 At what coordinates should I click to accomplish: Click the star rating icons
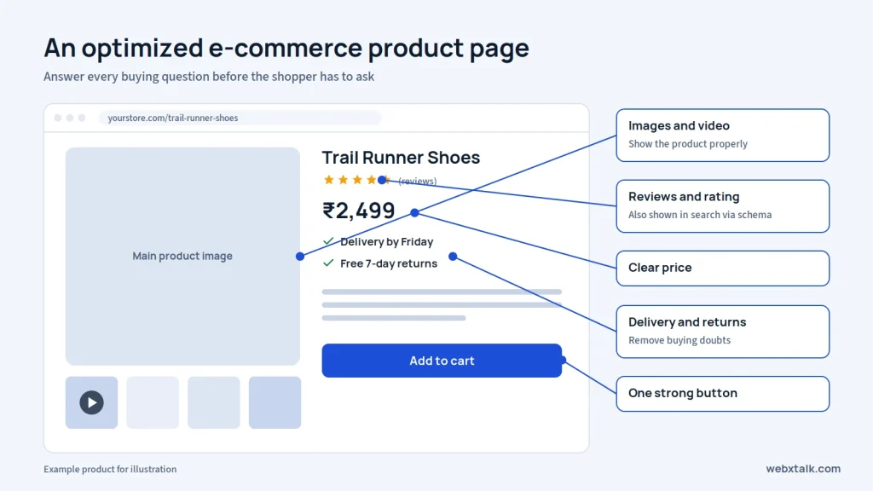pyautogui.click(x=356, y=180)
